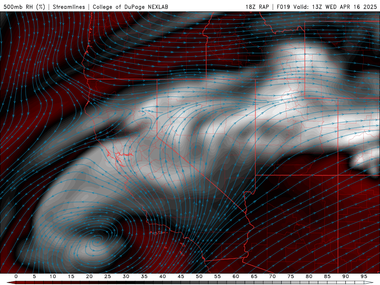Choose the "80" label on color bar
The image size is (380, 285).
pos(309,276)
